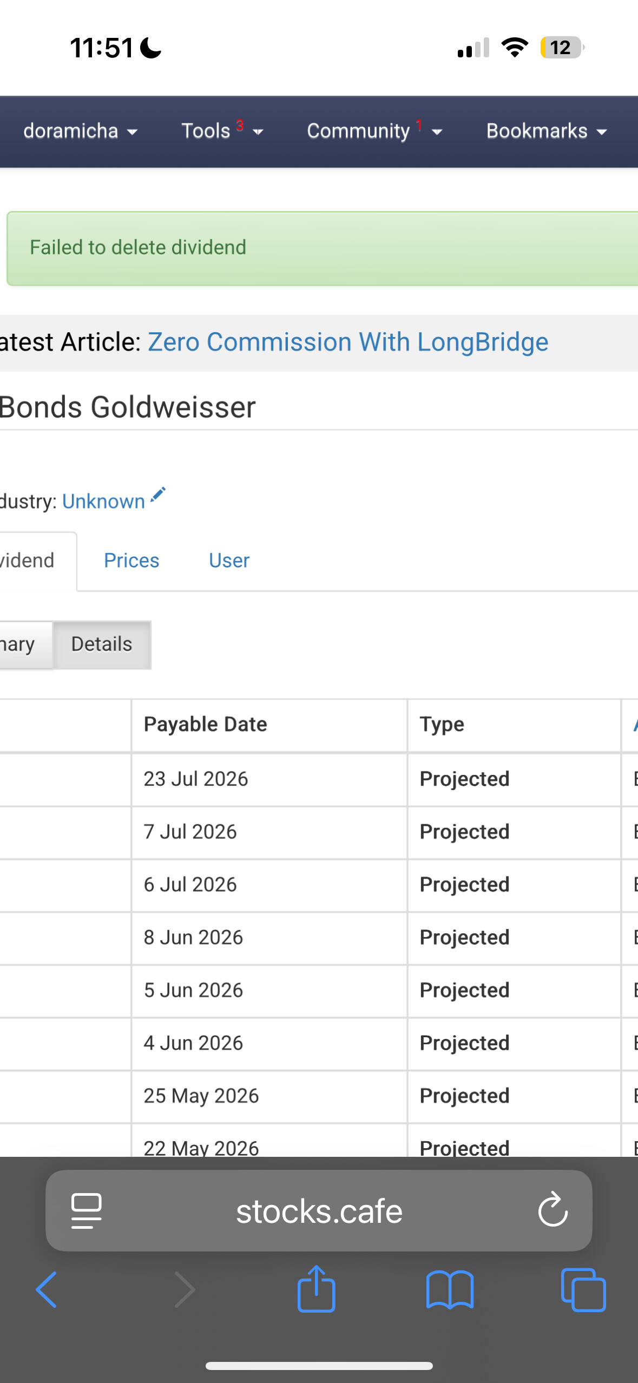Open the Bookmarks dropdown in navbar
Image resolution: width=638 pixels, height=1383 pixels.
pyautogui.click(x=547, y=131)
